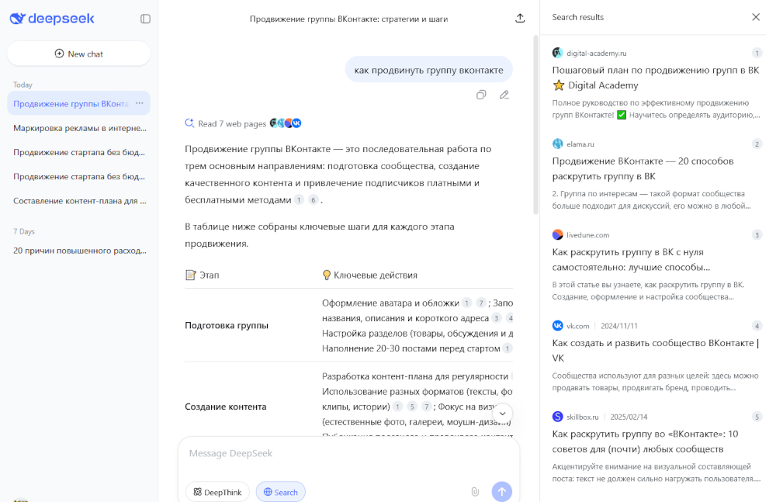Image resolution: width=776 pixels, height=502 pixels.
Task: Click the elama.ru favicon
Action: click(x=558, y=144)
